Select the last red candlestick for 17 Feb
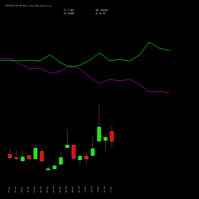This screenshot has width=199, height=199. [x=112, y=137]
